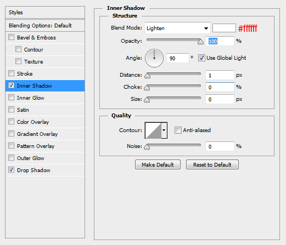The height and width of the screenshot is (245, 286).
Task: Open the Blend Mode Lighten dropdown
Action: click(177, 28)
